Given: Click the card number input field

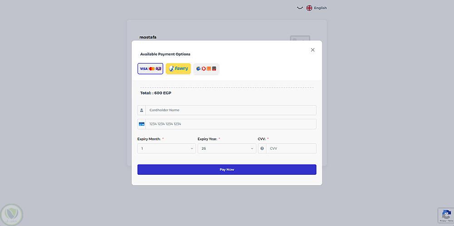Looking at the screenshot, I should point(231,124).
